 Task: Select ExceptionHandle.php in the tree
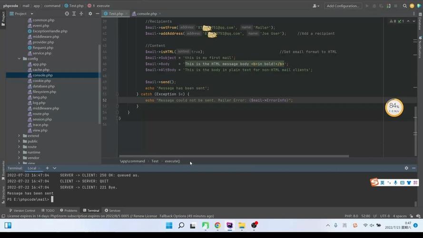coord(50,31)
